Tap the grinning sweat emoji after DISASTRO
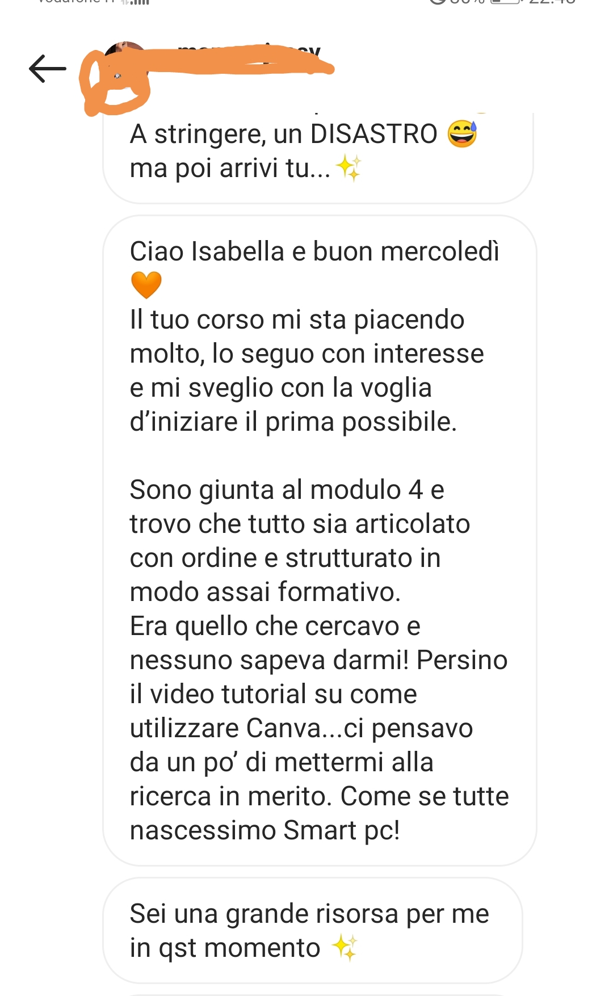Screen dimensions: 613x996 (463, 133)
